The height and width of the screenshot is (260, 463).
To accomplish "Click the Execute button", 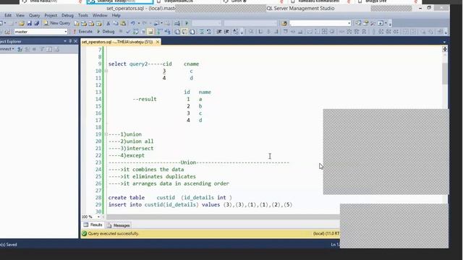I will (82, 32).
